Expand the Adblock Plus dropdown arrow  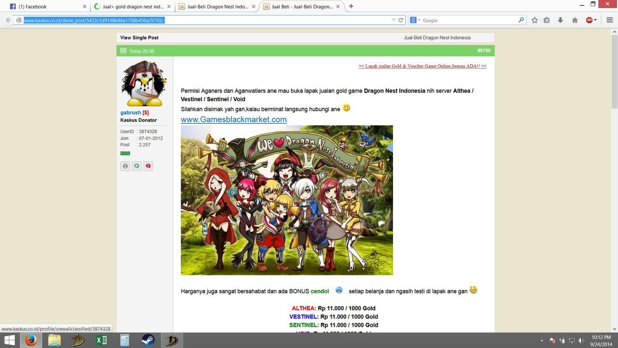coord(595,20)
